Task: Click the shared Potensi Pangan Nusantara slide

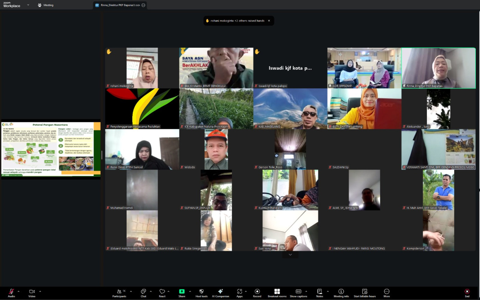Action: point(51,149)
